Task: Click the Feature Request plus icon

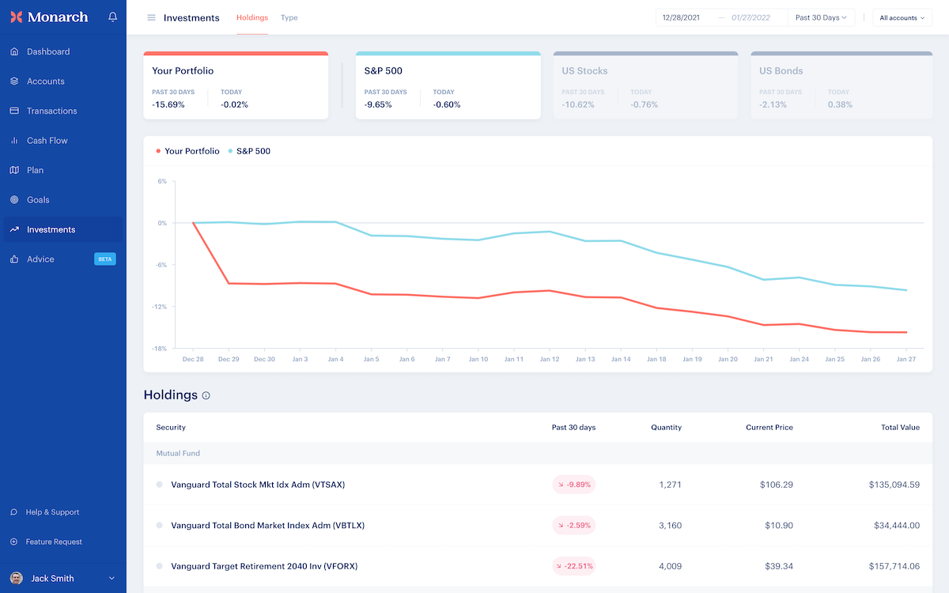Action: (x=14, y=542)
